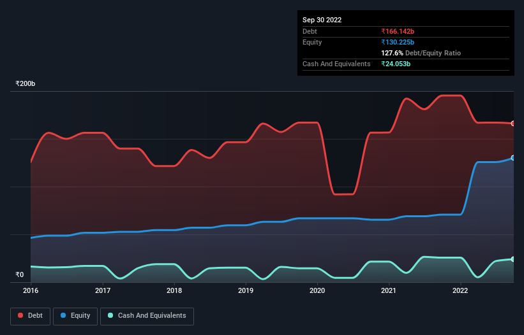Click the ₹130.225b equity value

pos(398,42)
